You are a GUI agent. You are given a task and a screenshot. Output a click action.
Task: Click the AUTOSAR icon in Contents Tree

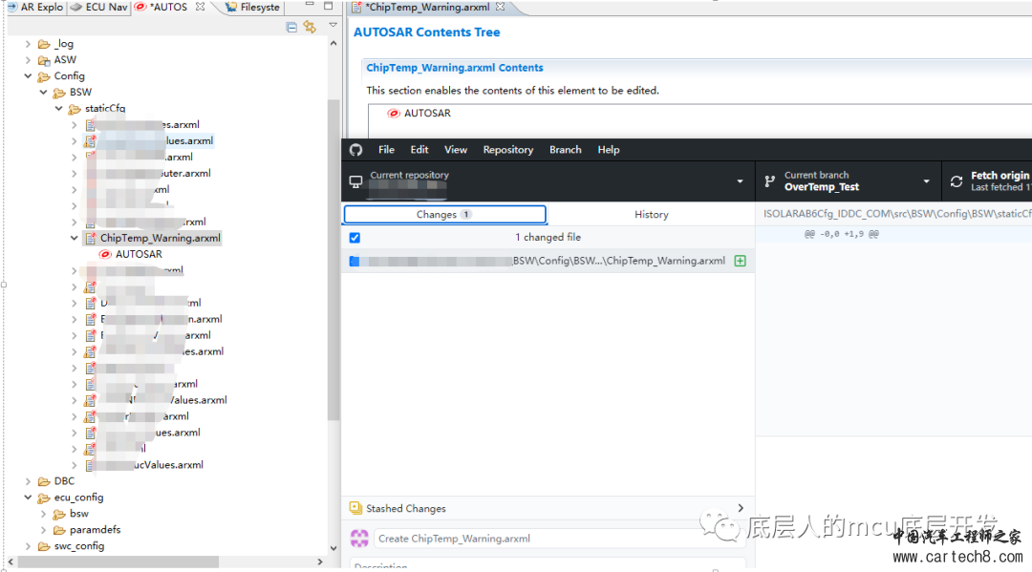tap(394, 113)
